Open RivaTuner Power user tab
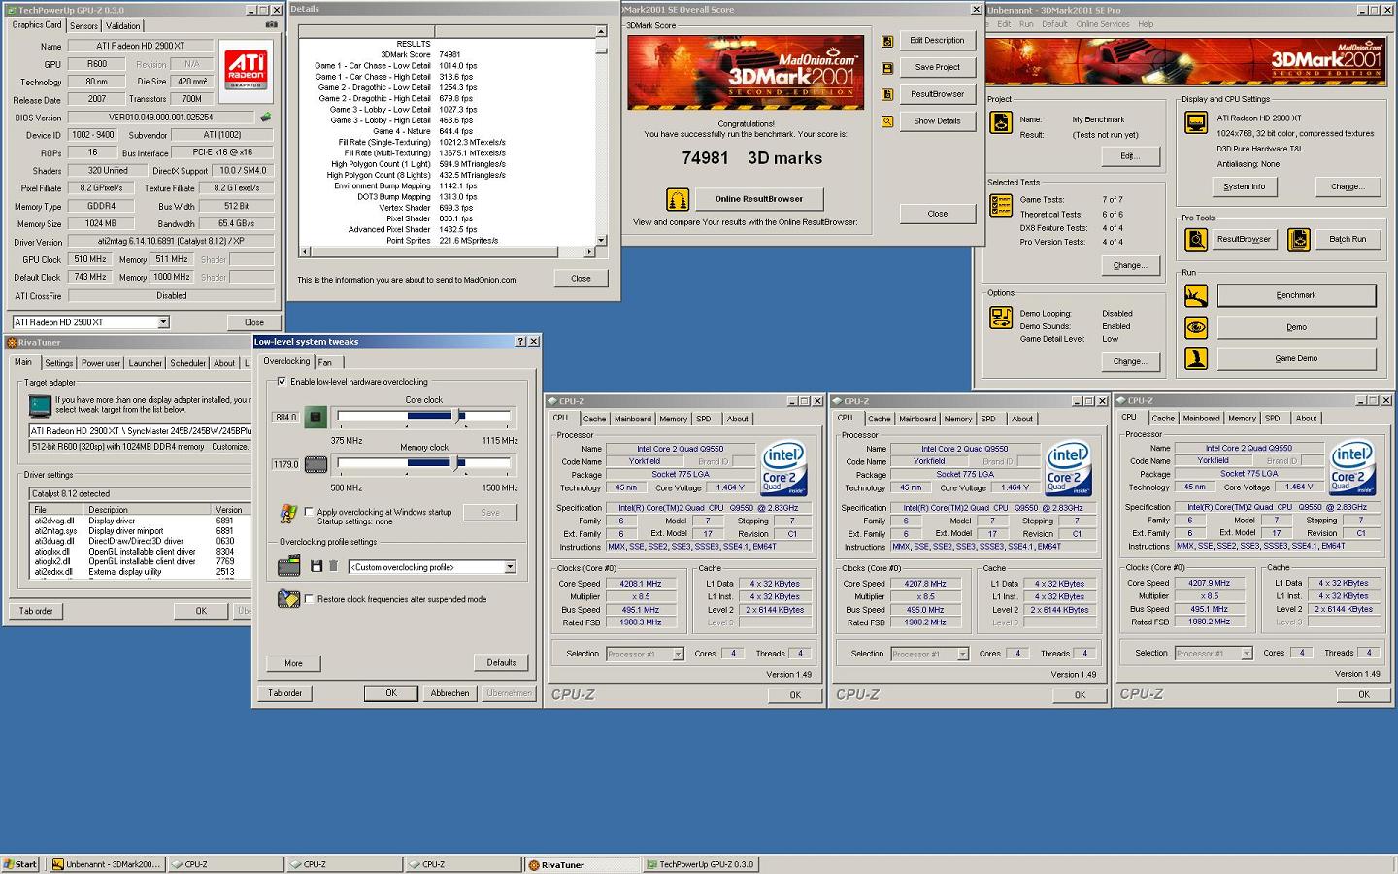The width and height of the screenshot is (1398, 874). point(101,363)
